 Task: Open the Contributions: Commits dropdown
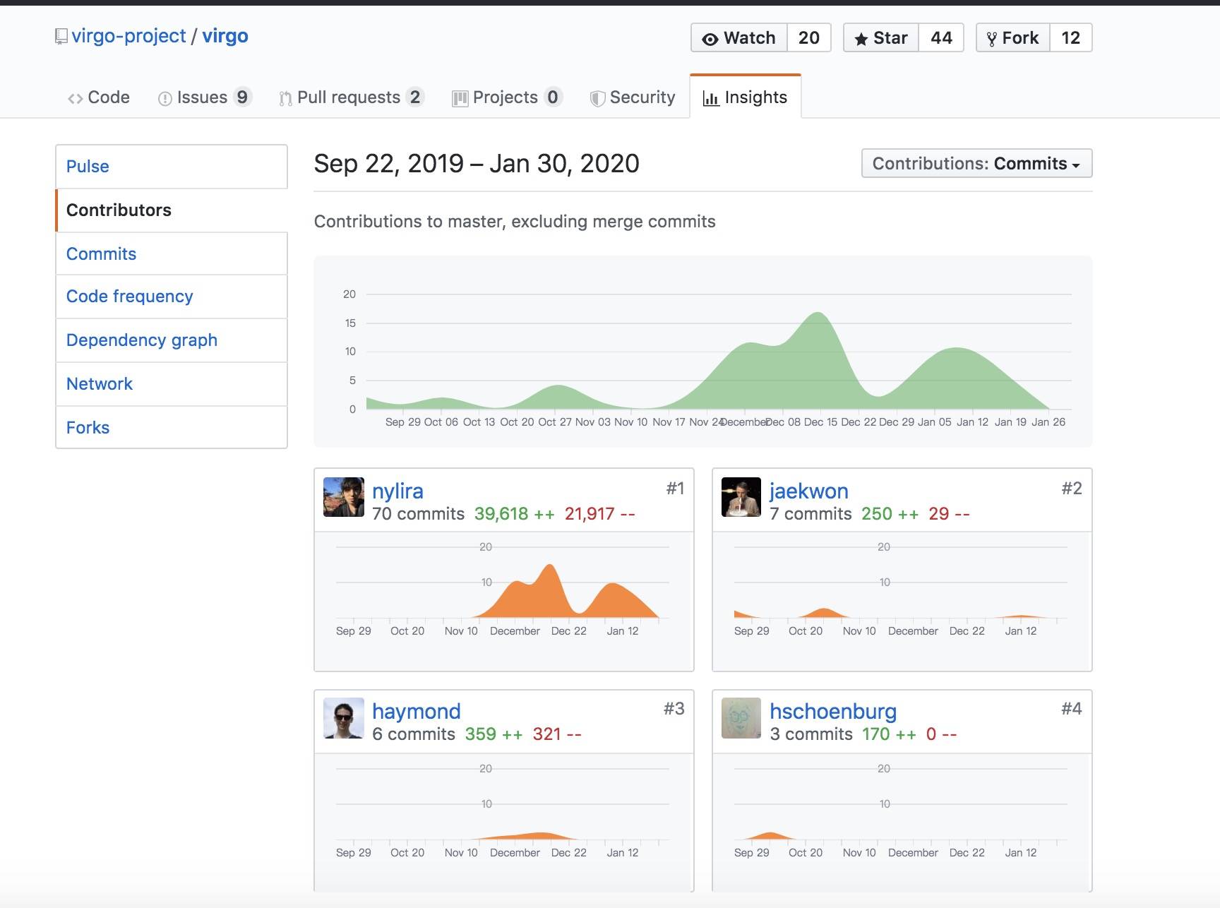(x=976, y=163)
